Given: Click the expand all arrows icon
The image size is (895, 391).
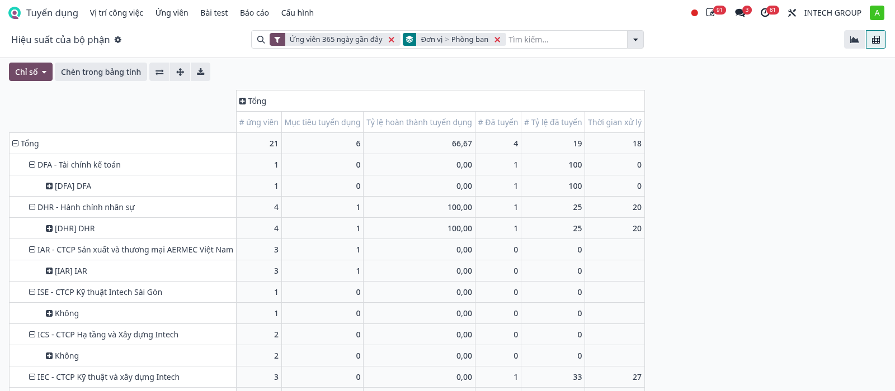Looking at the screenshot, I should [x=180, y=72].
